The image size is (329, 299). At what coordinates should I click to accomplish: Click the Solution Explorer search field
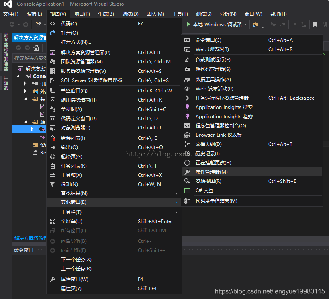[30, 58]
